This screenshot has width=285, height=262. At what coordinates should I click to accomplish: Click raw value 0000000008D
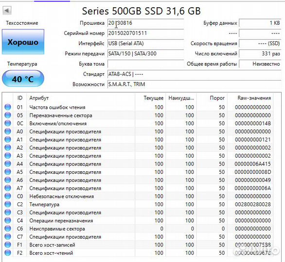[x=252, y=172]
